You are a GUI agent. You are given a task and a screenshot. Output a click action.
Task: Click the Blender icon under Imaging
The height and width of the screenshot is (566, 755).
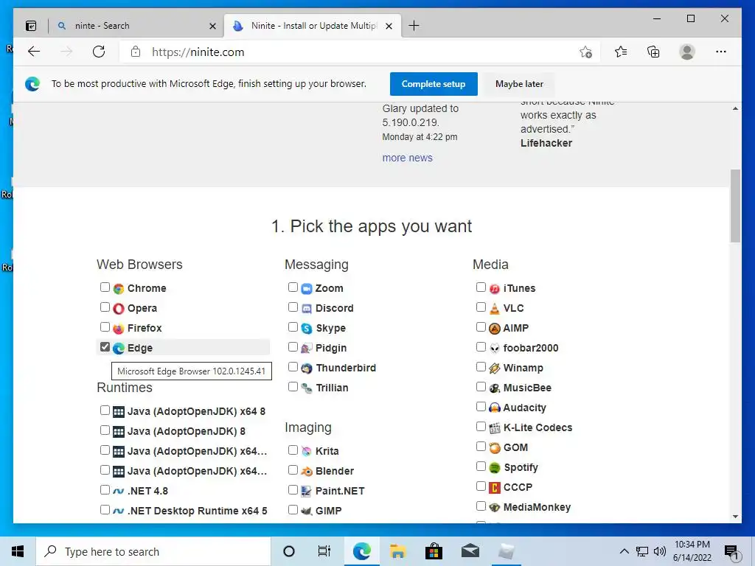307,471
